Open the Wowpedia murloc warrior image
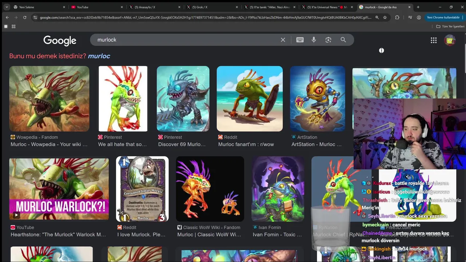The height and width of the screenshot is (262, 466). (49, 99)
